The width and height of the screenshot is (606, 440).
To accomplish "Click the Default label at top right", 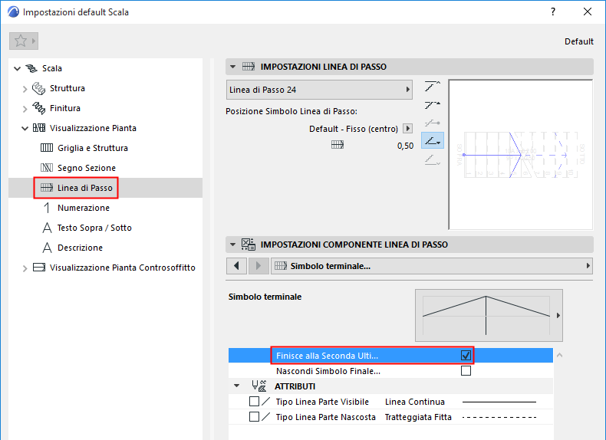I will 578,41.
